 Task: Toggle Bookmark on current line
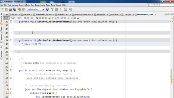(x=58, y=18)
